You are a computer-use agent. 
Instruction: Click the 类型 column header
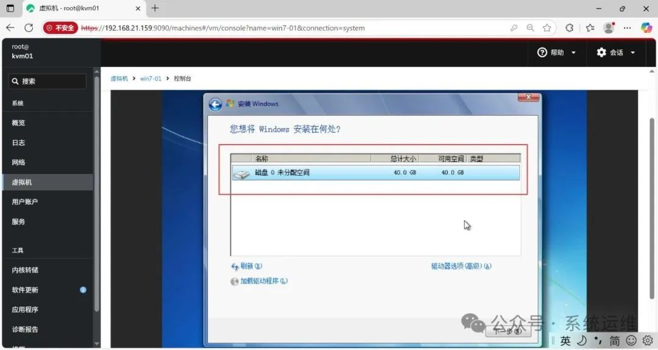click(493, 159)
